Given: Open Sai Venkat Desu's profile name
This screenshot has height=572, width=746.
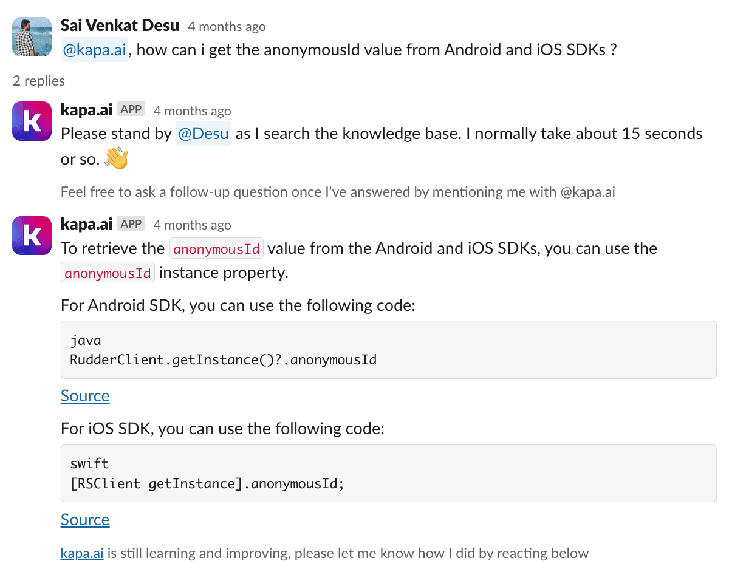Looking at the screenshot, I should [x=120, y=26].
